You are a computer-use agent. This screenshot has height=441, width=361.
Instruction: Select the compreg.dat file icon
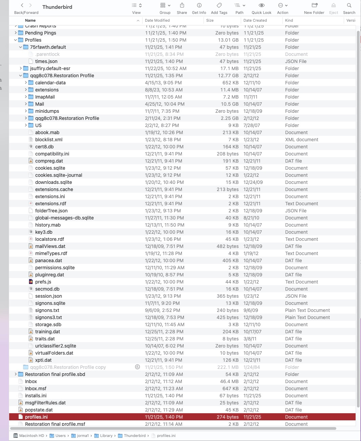tap(31, 161)
